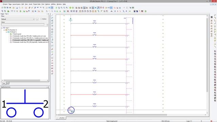Select the arc tool in graphics toolbar
Viewport: 217px width, 122px height.
pyautogui.click(x=52, y=37)
